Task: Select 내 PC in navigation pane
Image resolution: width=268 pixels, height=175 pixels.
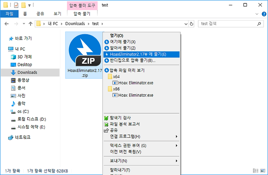Action: click(20, 49)
